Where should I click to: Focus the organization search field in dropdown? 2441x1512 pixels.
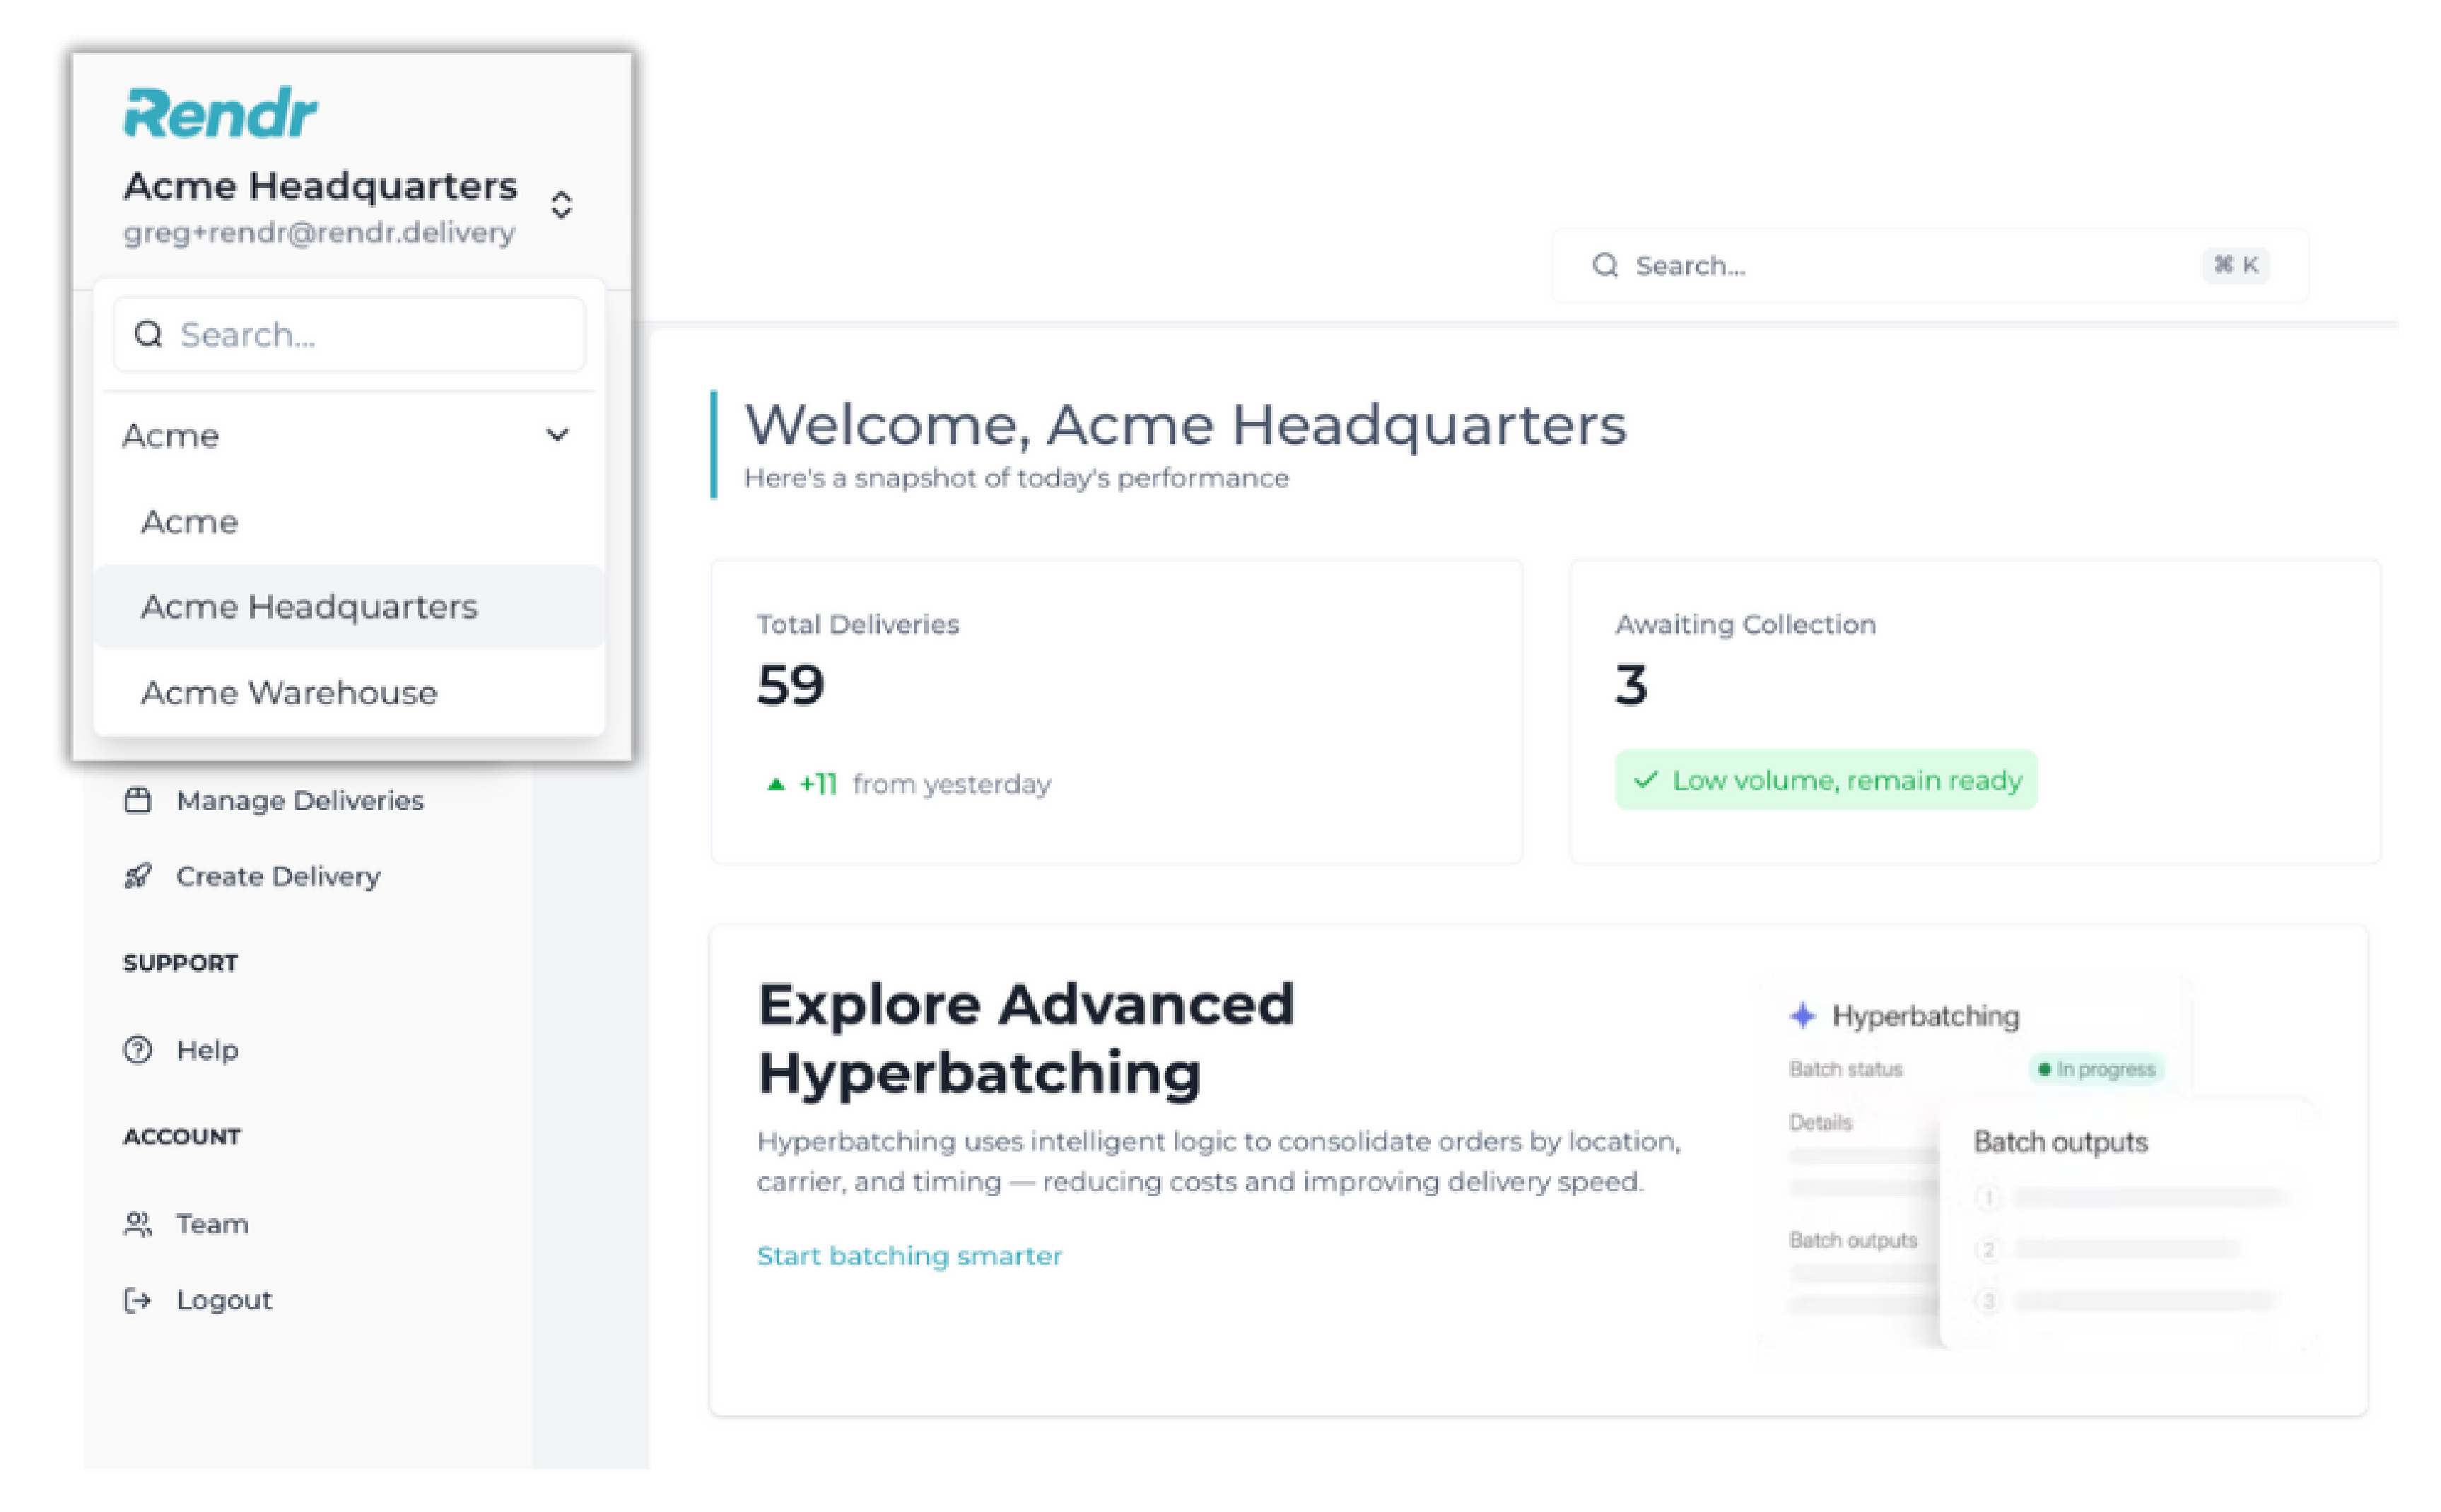[349, 334]
